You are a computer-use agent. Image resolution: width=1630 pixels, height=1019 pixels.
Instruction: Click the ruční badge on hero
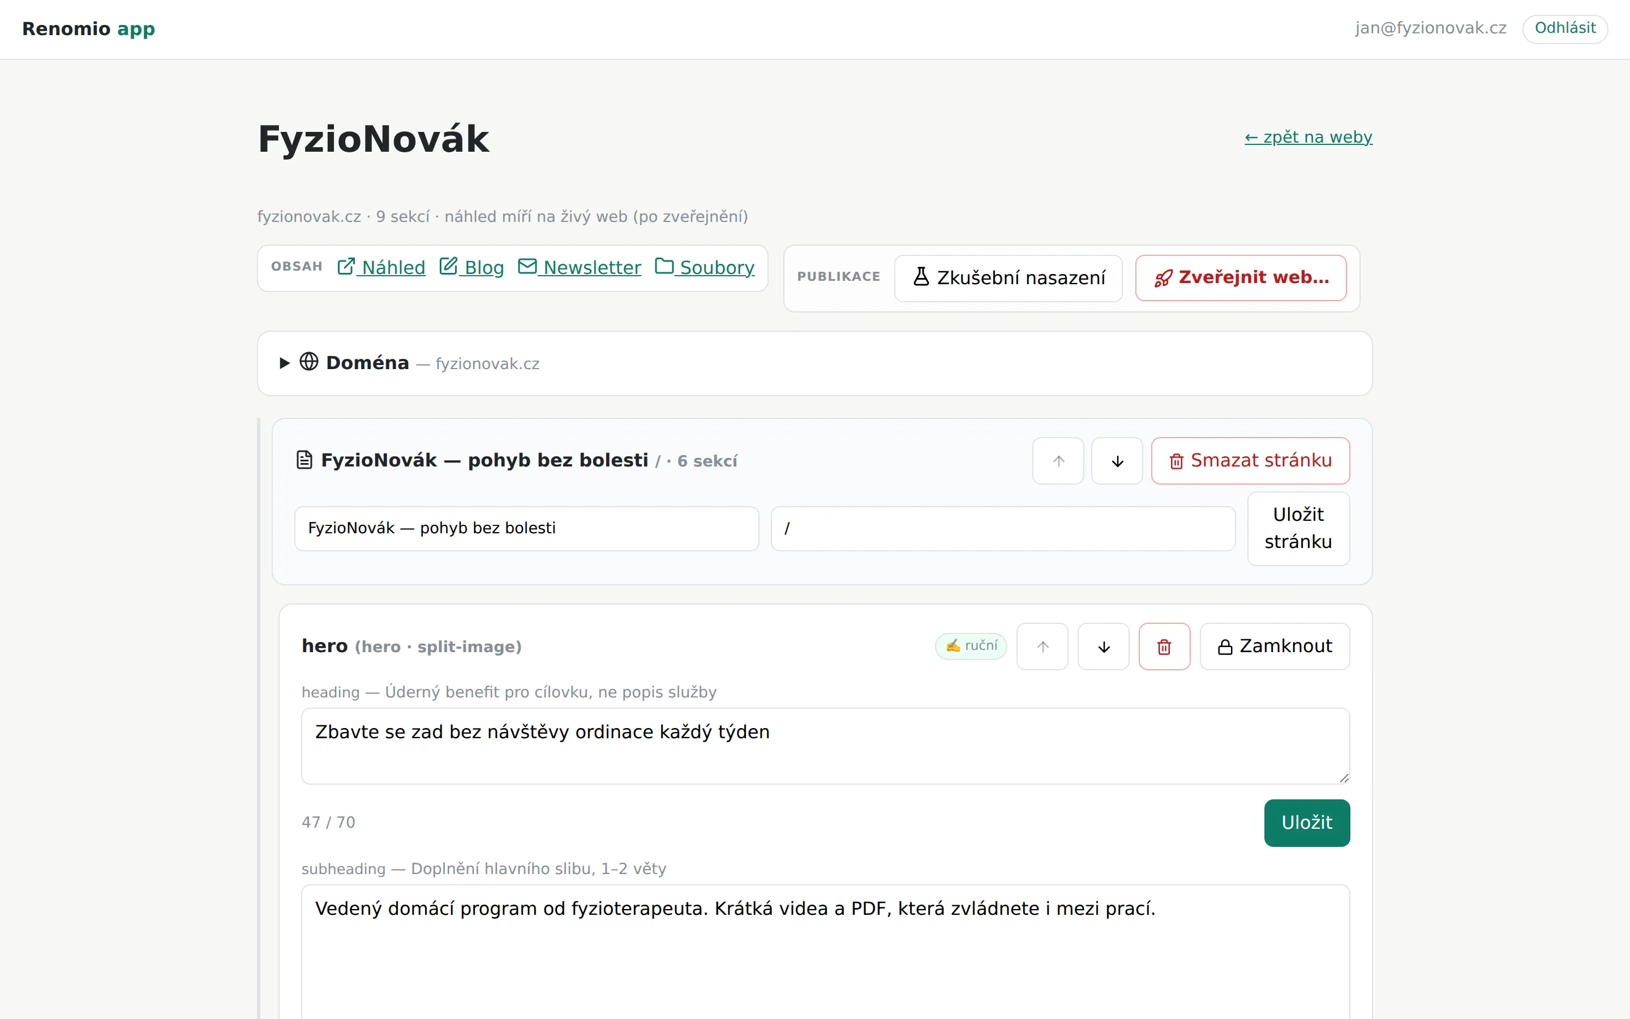point(971,646)
